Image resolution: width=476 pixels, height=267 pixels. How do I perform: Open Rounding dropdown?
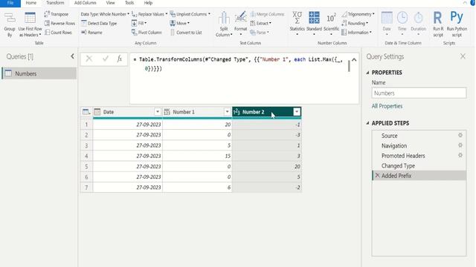tap(355, 23)
